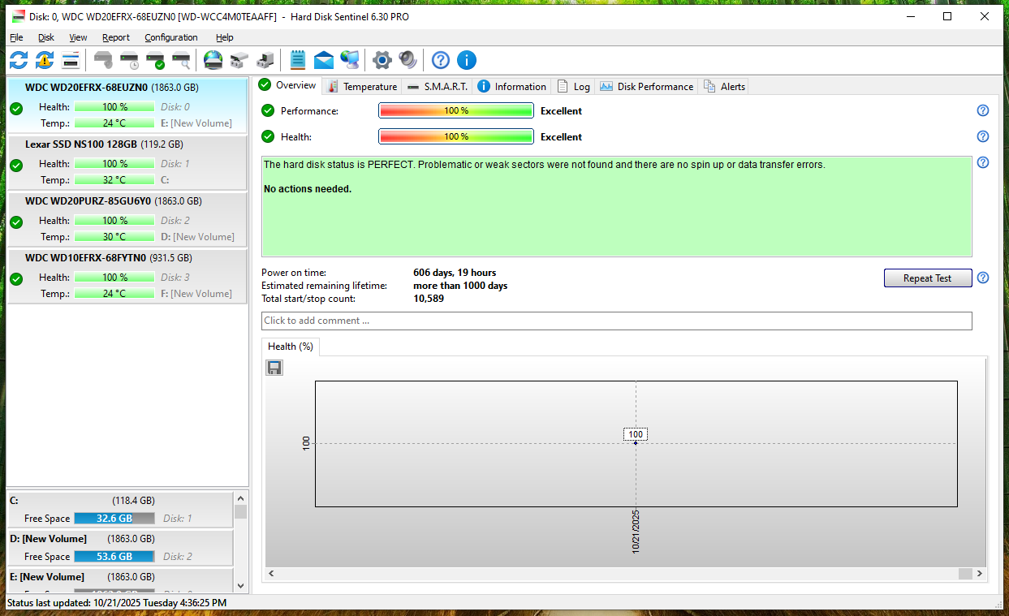This screenshot has width=1009, height=616.
Task: Click the save icon above the health graph
Action: (x=274, y=368)
